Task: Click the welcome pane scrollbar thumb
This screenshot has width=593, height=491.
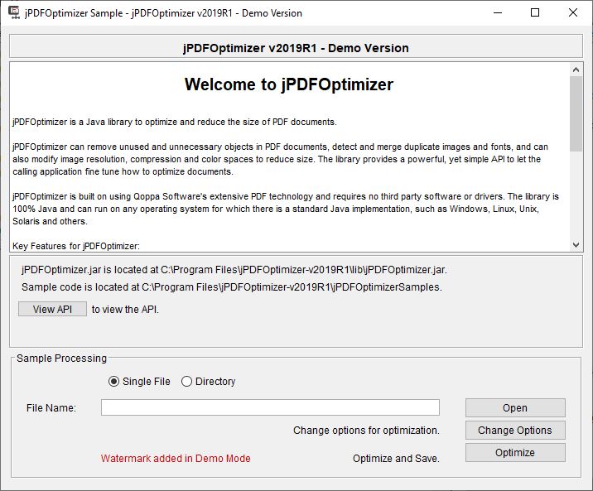Action: 576,113
